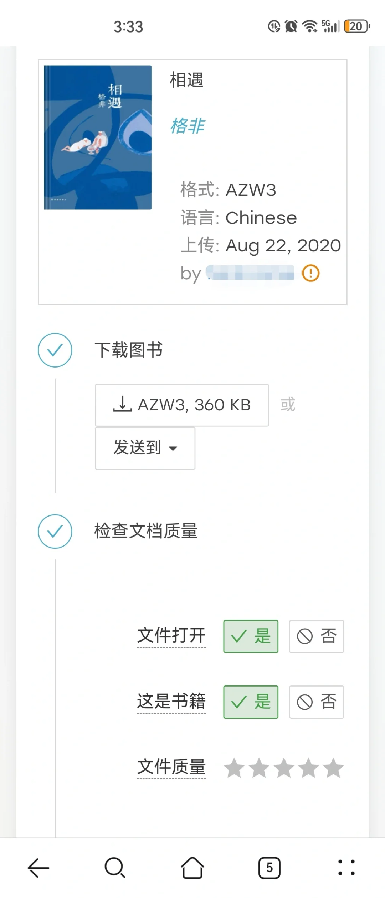Image resolution: width=385 pixels, height=898 pixels.
Task: Open the 相遇 book cover thumbnail
Action: point(98,137)
